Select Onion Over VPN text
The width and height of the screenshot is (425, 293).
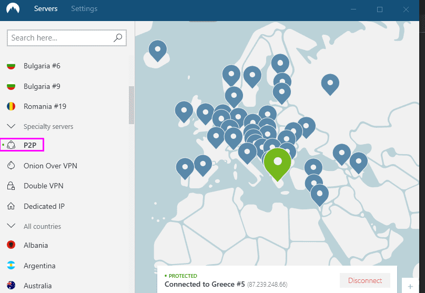pyautogui.click(x=50, y=166)
